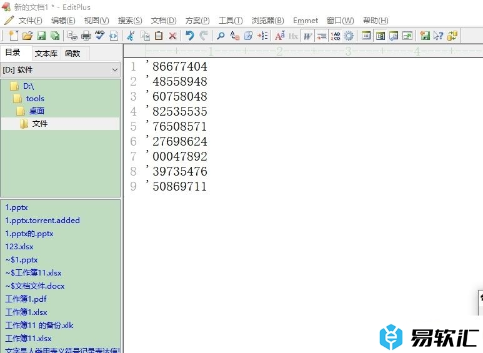Select 123.xlsx file
The image size is (483, 353).
(x=19, y=246)
